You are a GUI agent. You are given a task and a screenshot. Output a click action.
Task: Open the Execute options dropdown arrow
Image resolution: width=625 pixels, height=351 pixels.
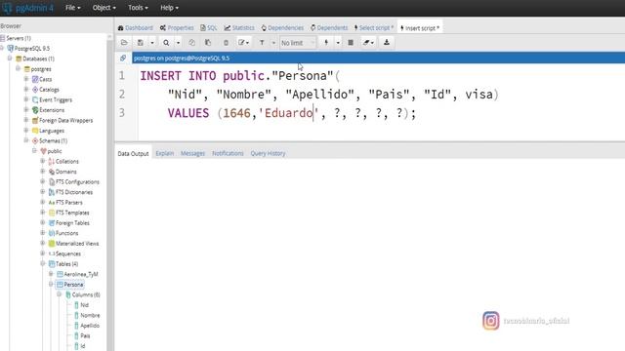pyautogui.click(x=338, y=43)
